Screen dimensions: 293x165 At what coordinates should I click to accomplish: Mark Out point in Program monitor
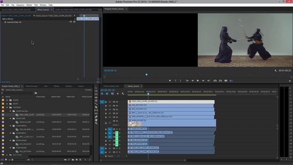180,81
